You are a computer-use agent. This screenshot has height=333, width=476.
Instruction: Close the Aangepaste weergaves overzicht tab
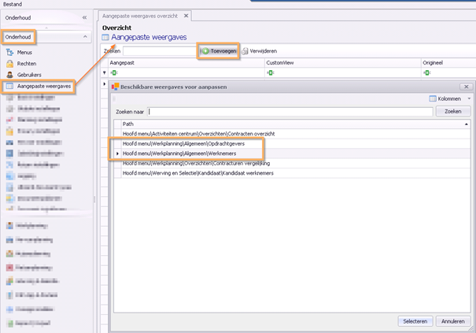[x=186, y=15]
